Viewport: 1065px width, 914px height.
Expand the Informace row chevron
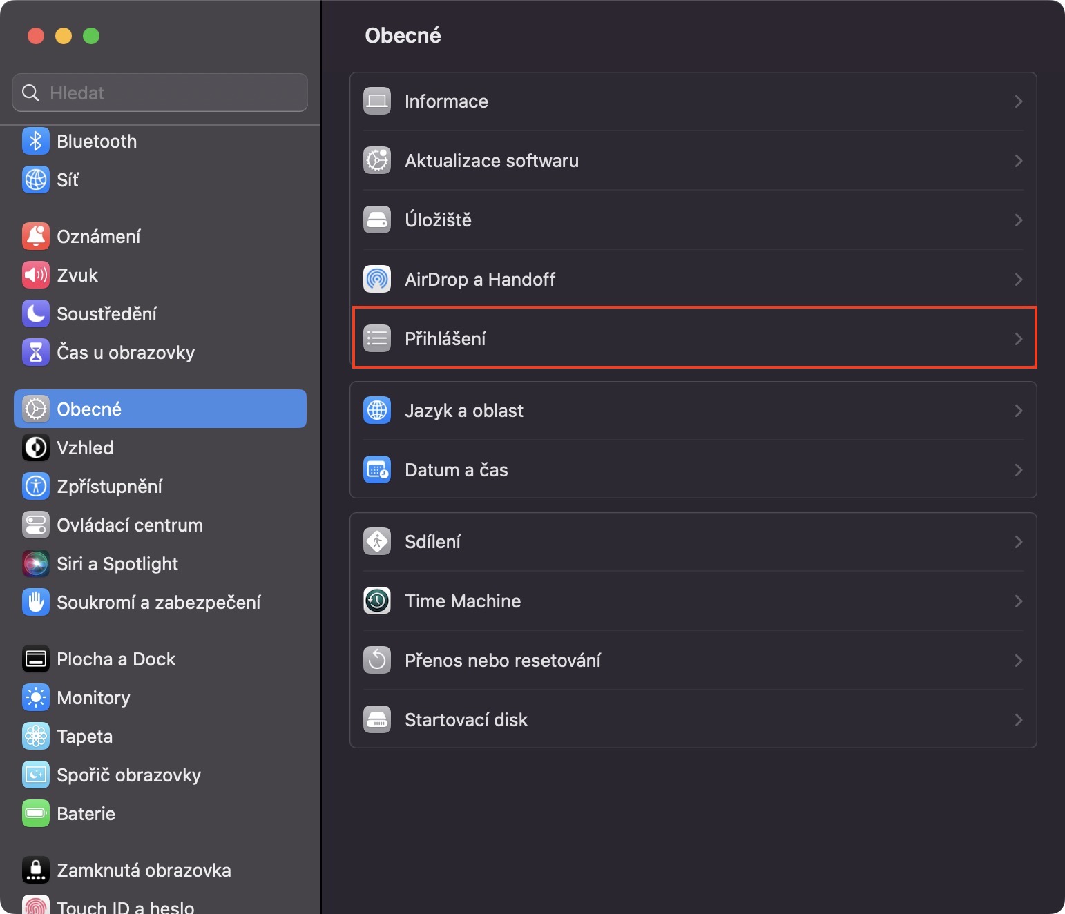(1018, 101)
